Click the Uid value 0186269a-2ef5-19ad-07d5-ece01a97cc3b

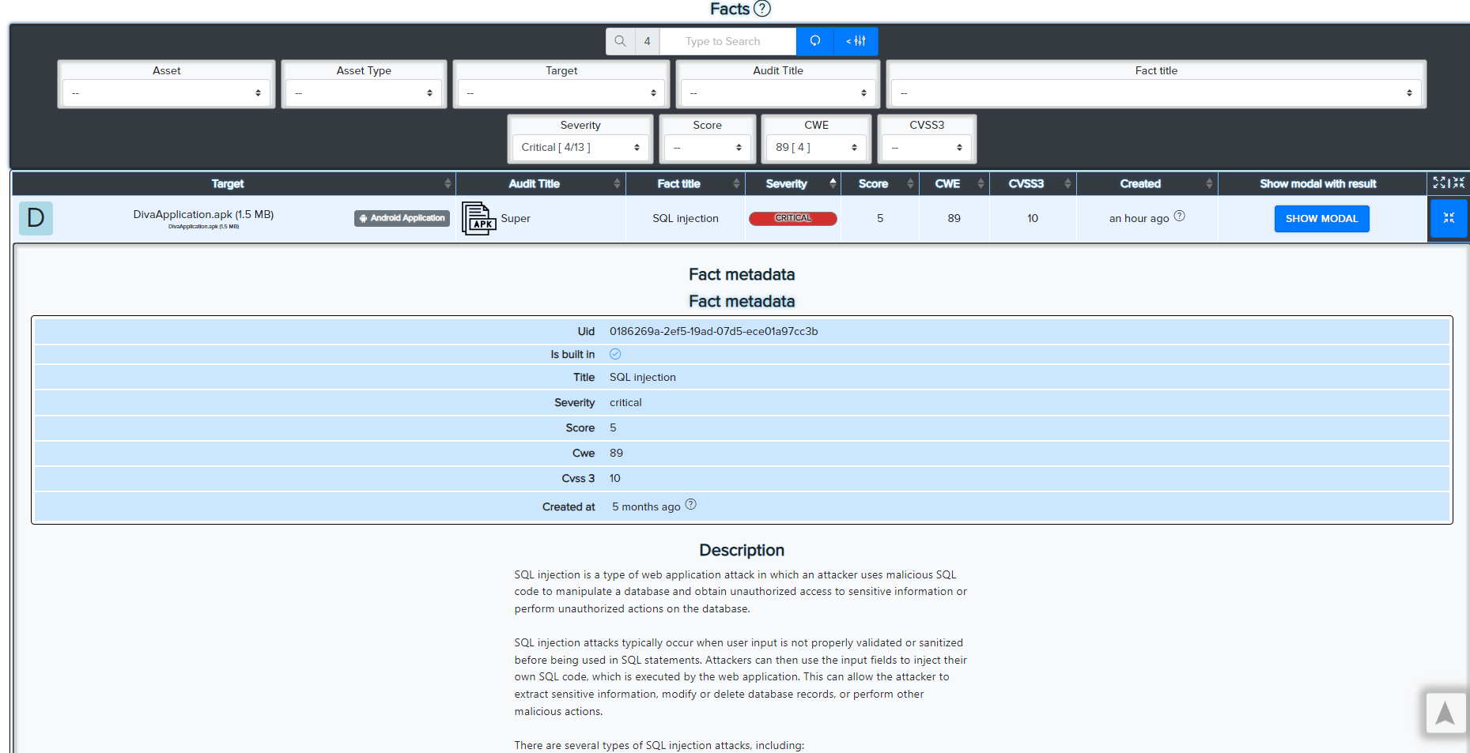[x=713, y=331]
